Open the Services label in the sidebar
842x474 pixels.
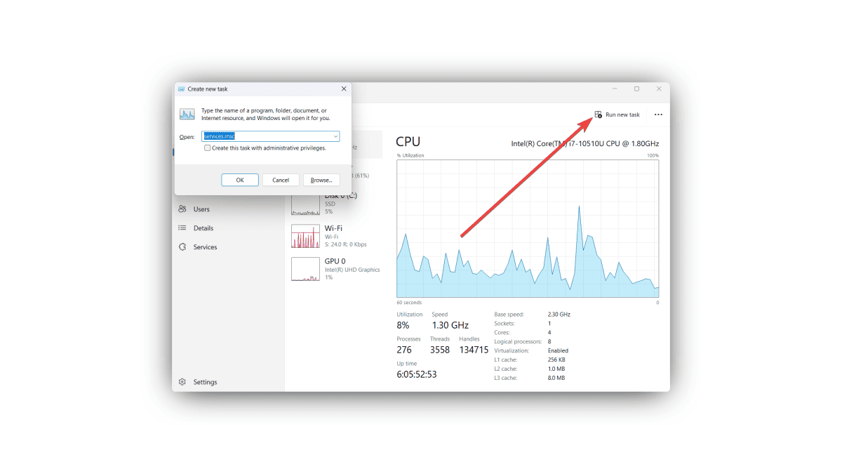[206, 247]
